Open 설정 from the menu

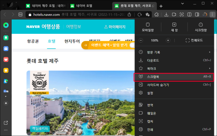(174, 93)
